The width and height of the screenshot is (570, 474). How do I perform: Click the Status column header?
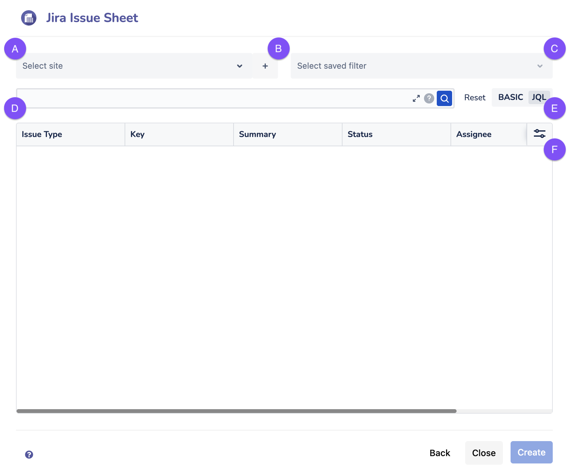[x=360, y=134]
